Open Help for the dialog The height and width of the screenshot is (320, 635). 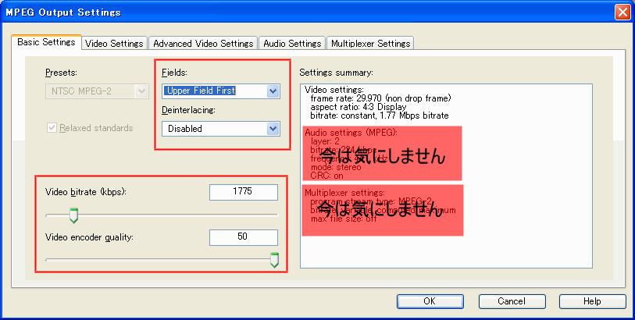591,301
